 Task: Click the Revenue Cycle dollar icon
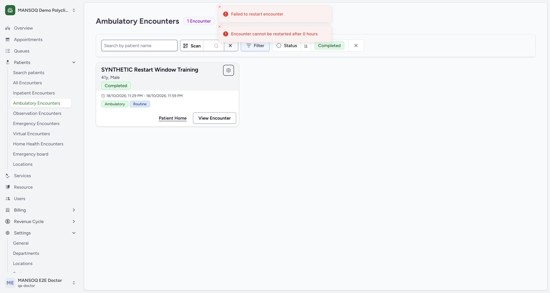[8, 221]
